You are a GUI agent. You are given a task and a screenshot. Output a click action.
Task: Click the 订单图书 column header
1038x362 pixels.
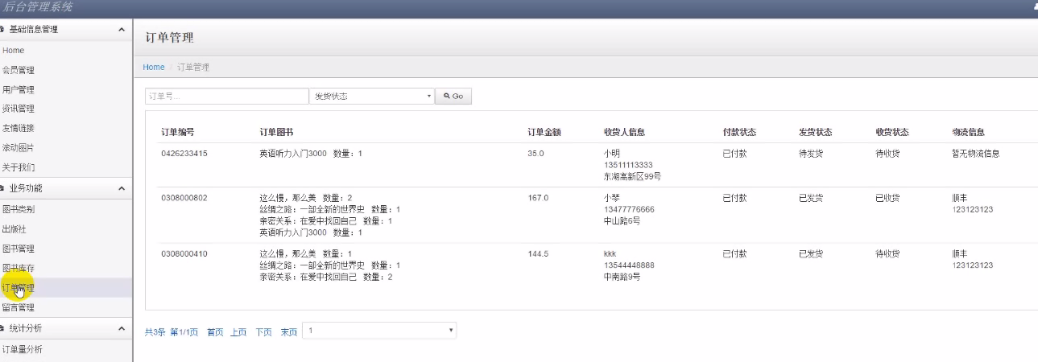click(x=276, y=132)
